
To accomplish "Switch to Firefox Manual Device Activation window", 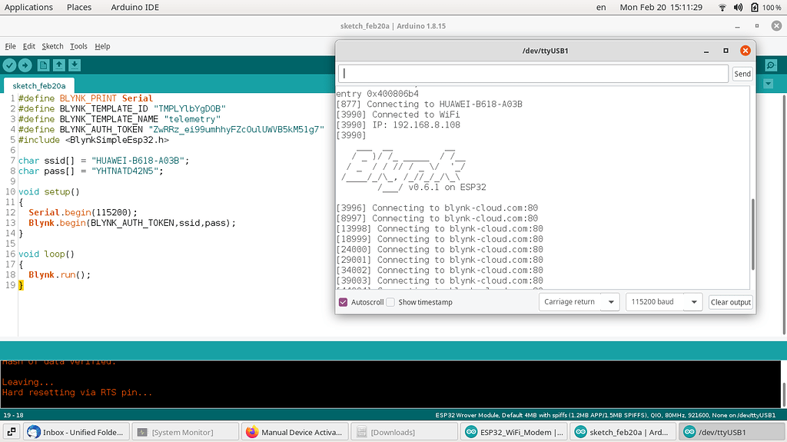I will (295, 432).
